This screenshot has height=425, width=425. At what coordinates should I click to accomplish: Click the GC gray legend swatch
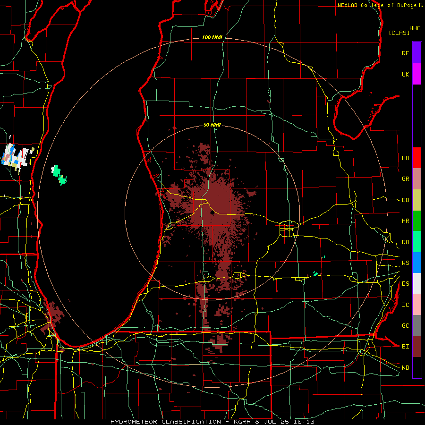pyautogui.click(x=417, y=325)
